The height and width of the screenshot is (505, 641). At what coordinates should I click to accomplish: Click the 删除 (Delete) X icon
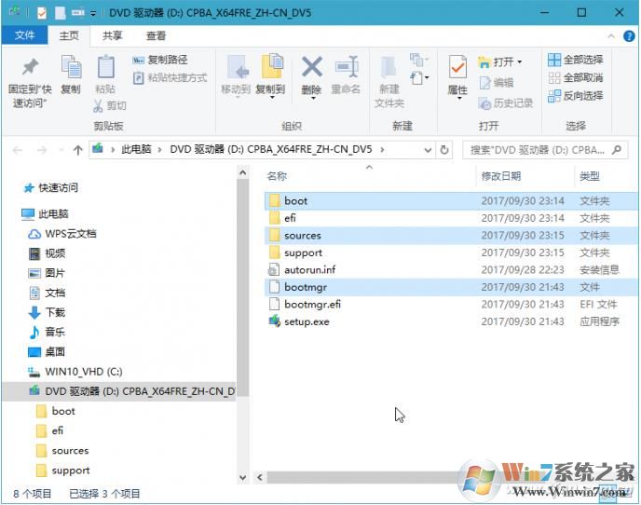pyautogui.click(x=312, y=67)
